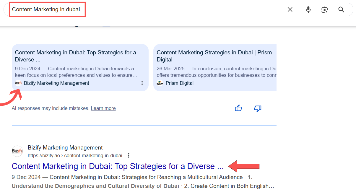Click the magnifier search icon
This screenshot has height=195, width=356.
[x=341, y=9]
